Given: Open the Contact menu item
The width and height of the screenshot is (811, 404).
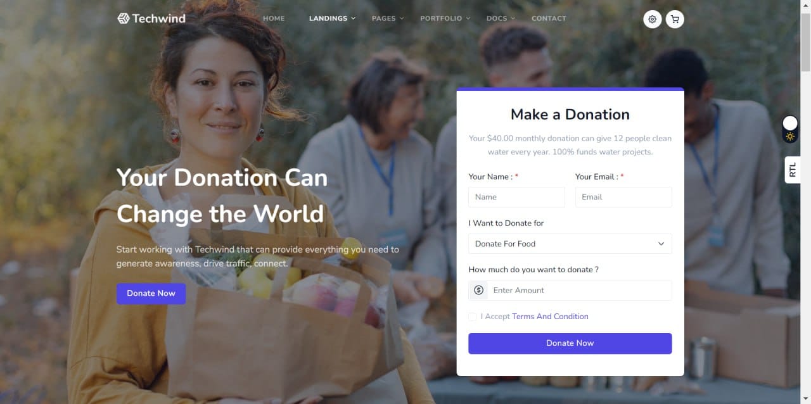Looking at the screenshot, I should coord(549,18).
